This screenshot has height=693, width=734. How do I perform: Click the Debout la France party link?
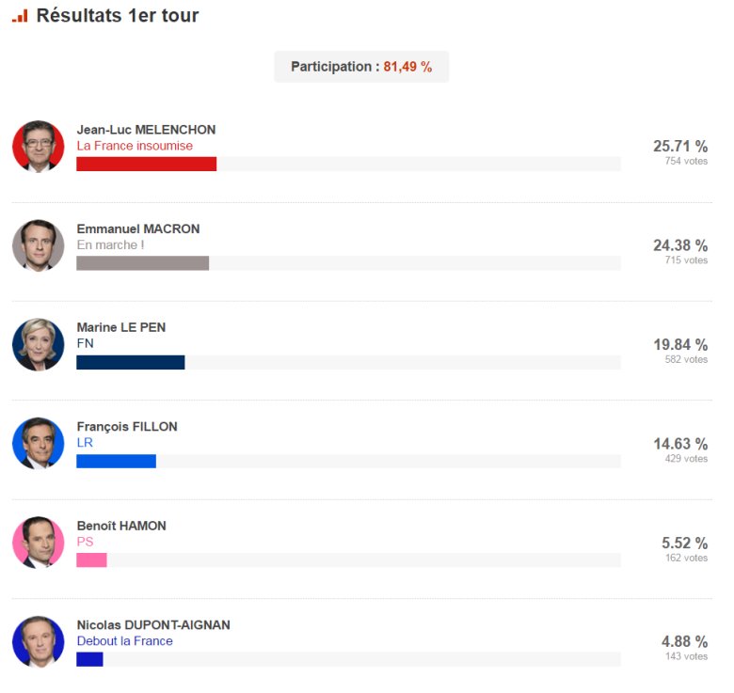coord(124,641)
